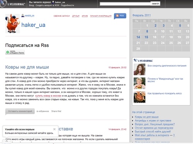193x144 pixels.
Task: Open the 'Архив' menu item
Action: (x=85, y=16)
